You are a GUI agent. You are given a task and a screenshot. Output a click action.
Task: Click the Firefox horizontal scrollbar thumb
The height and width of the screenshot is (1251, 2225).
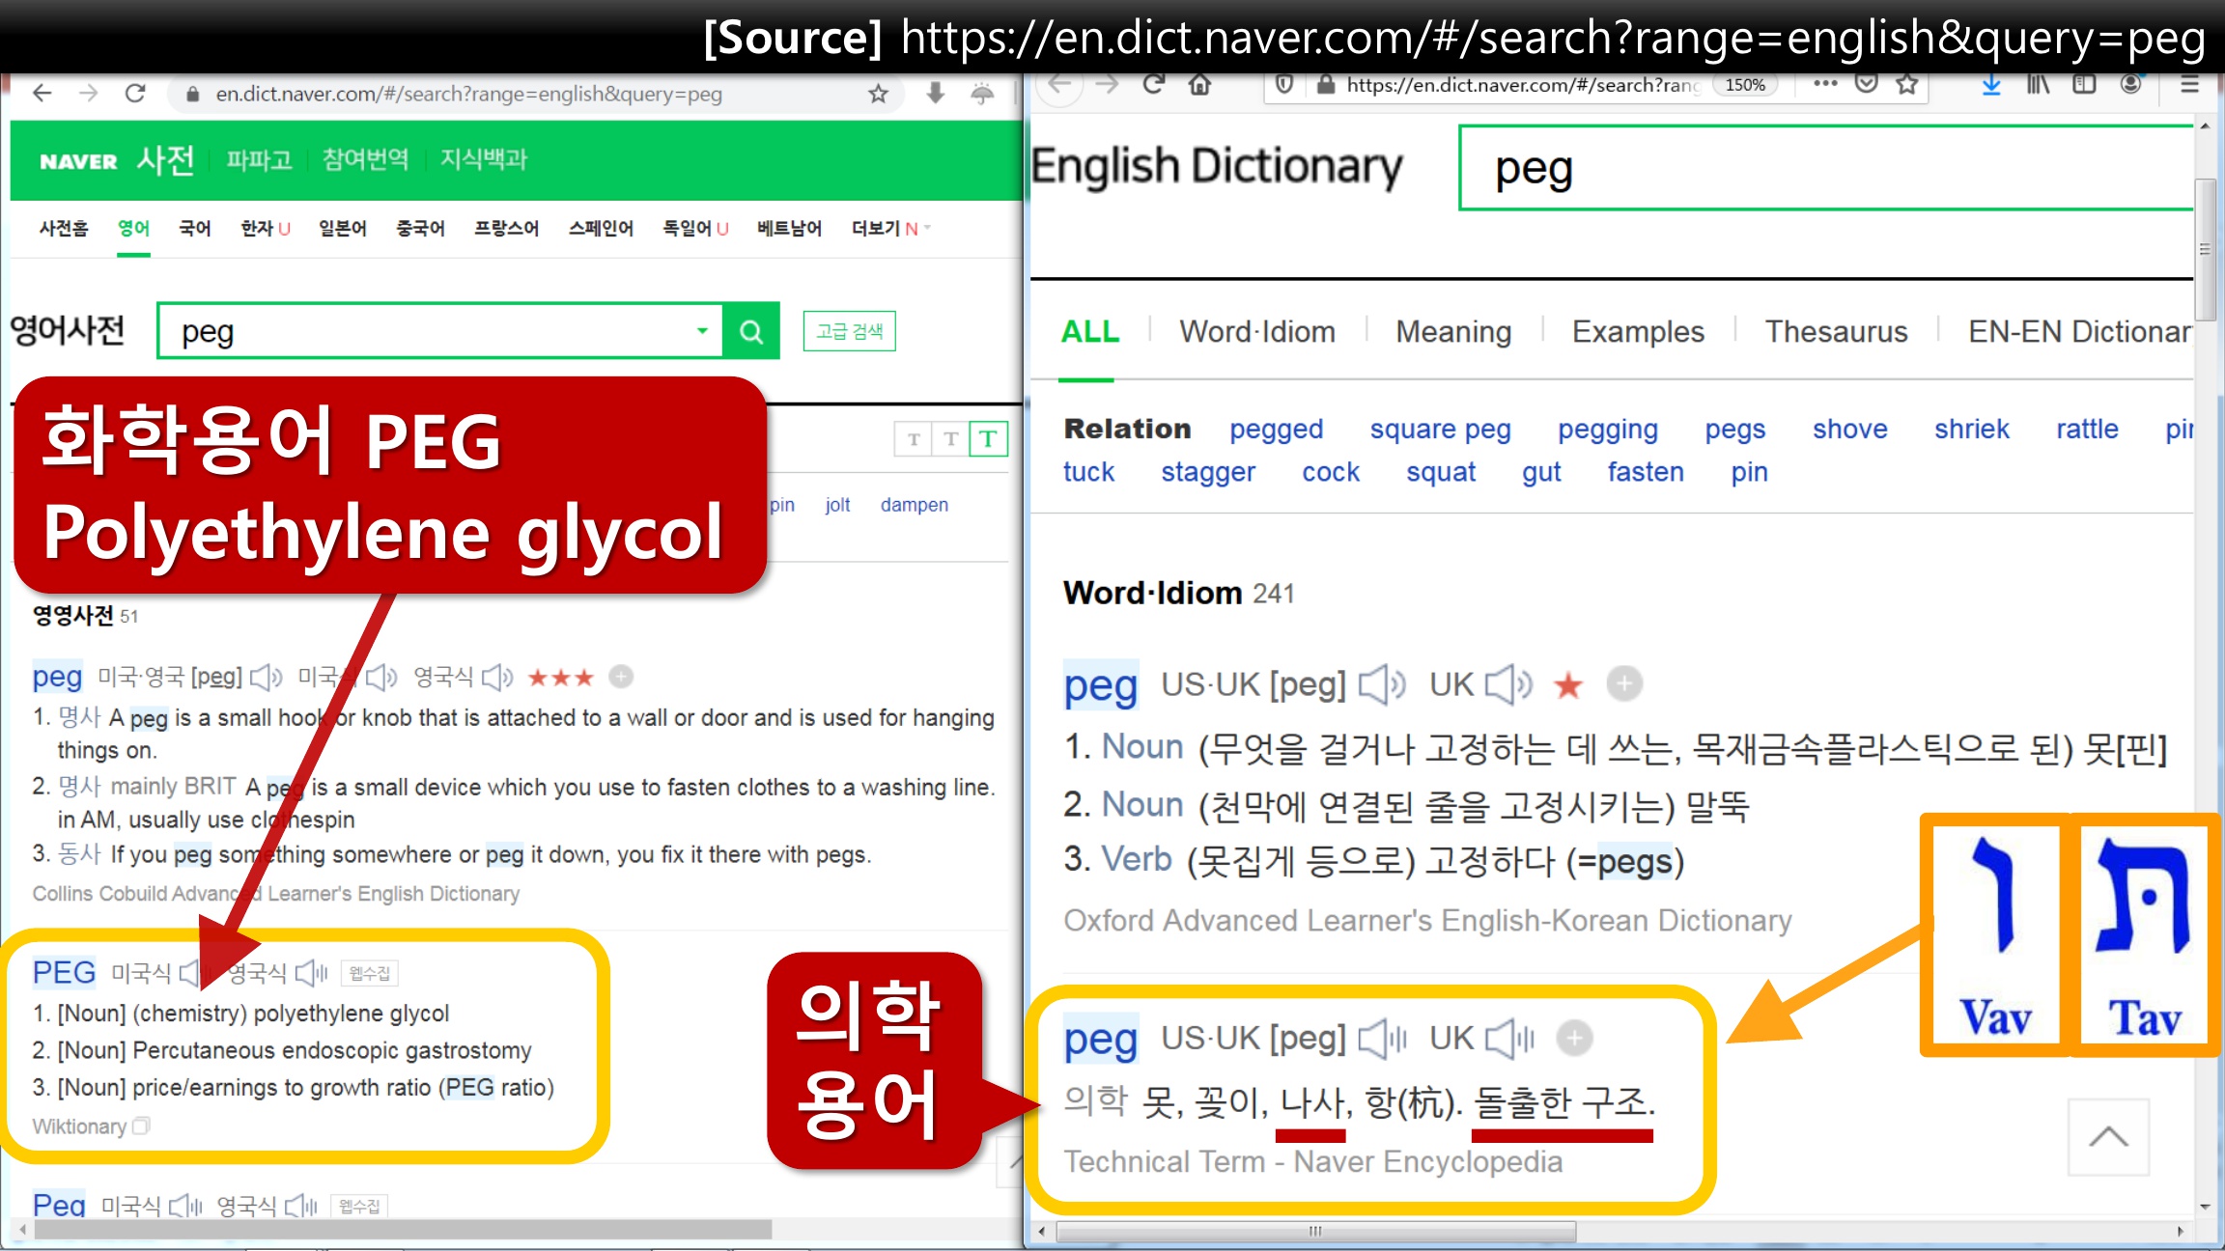click(1316, 1232)
